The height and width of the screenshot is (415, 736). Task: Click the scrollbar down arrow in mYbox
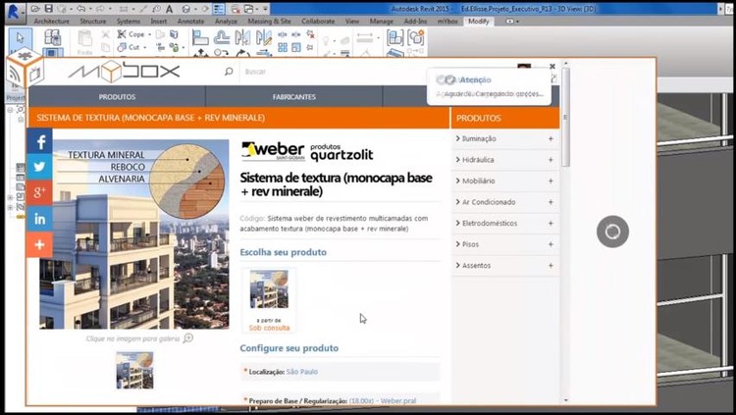565,400
